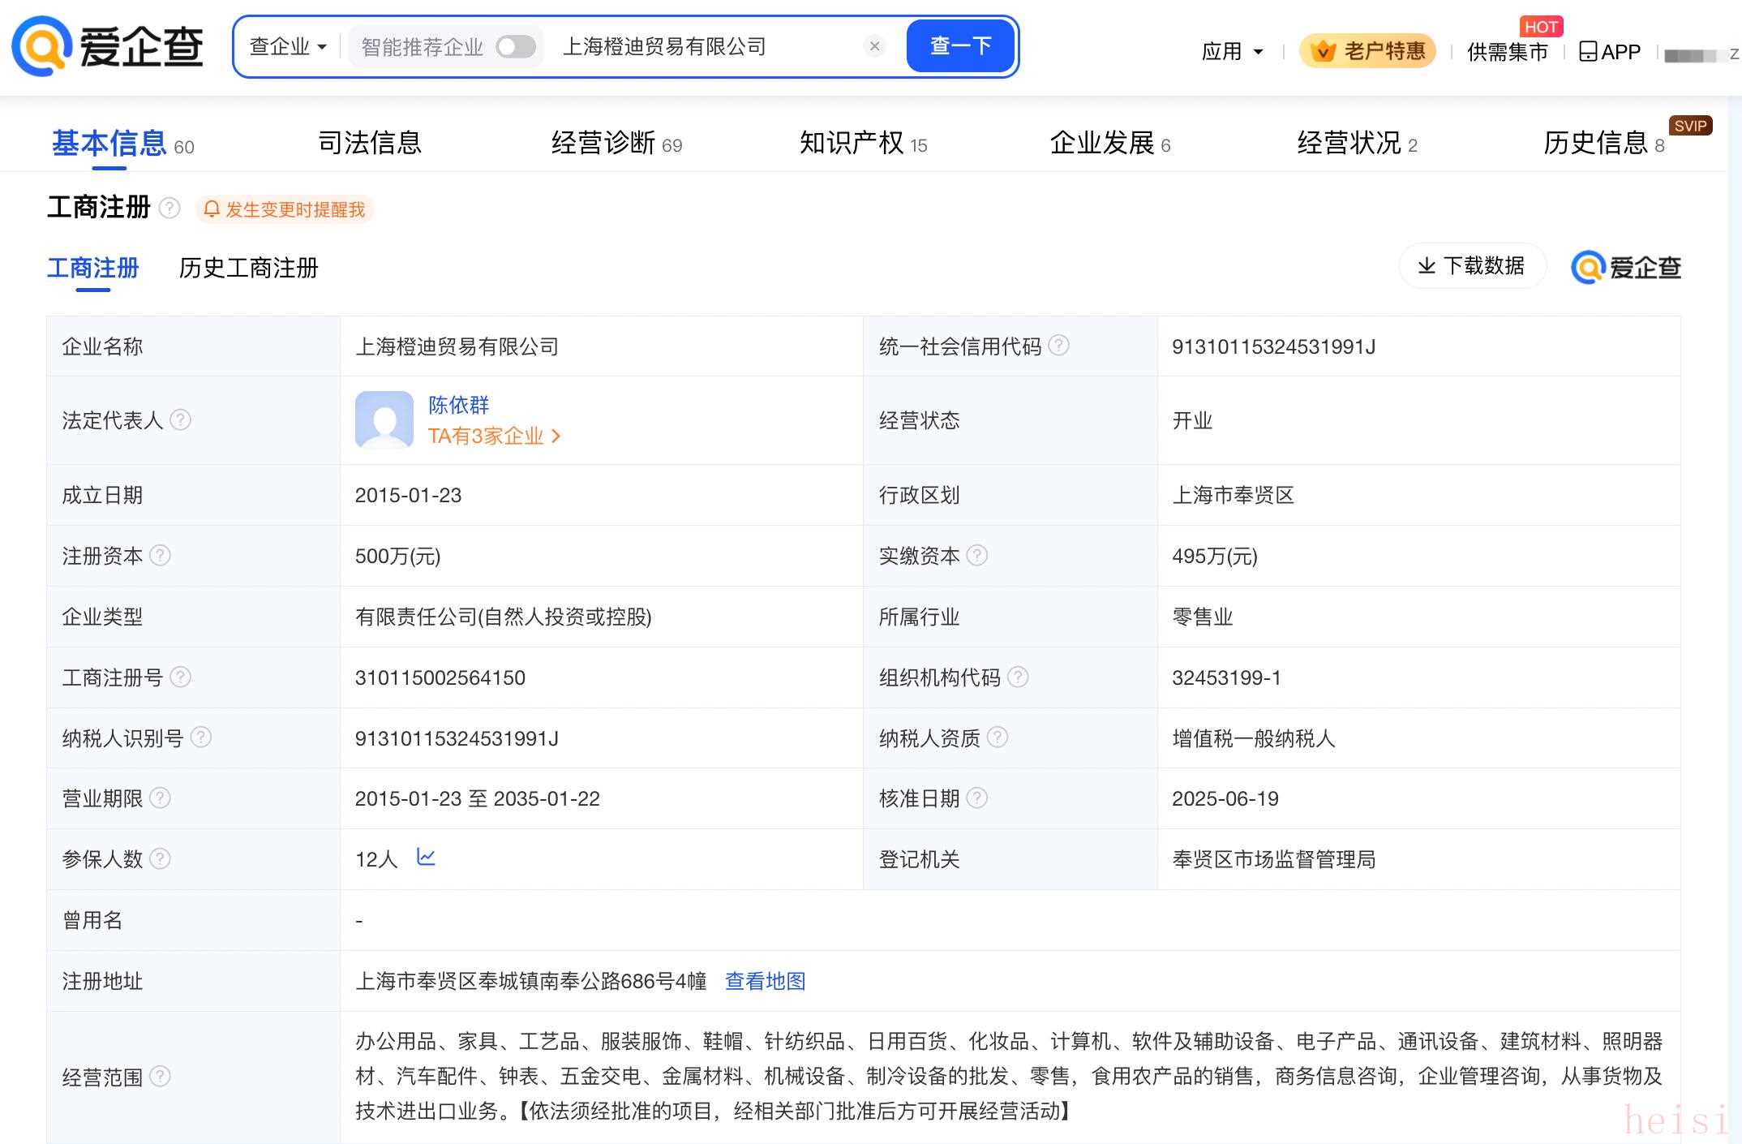1742x1144 pixels.
Task: Click help icon next to 工商注册 heading
Action: (x=169, y=208)
